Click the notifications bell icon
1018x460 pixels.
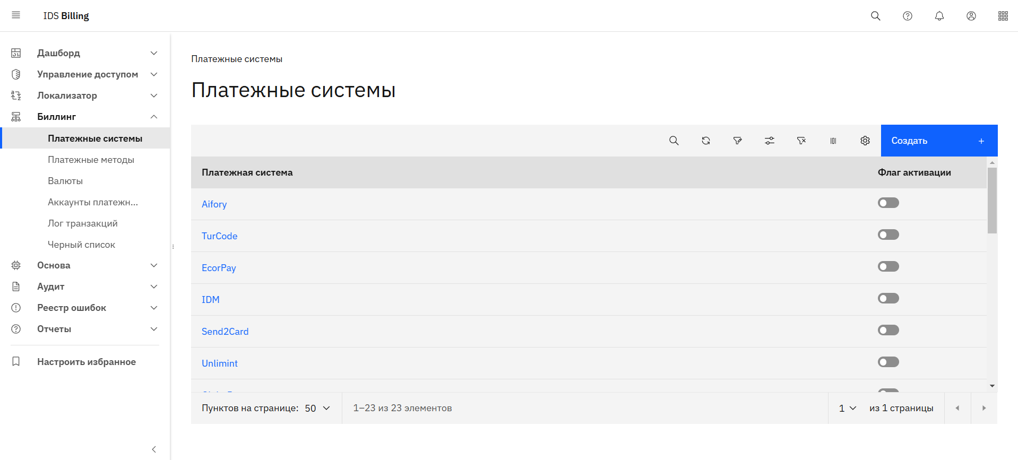(939, 16)
